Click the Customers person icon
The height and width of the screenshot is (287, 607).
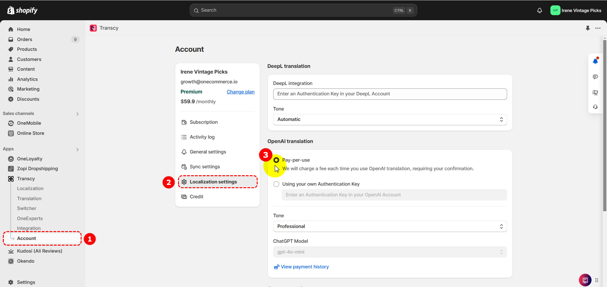pyautogui.click(x=11, y=59)
